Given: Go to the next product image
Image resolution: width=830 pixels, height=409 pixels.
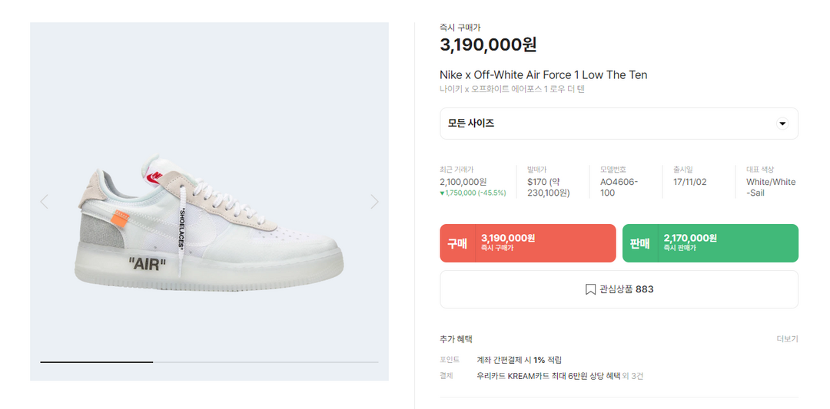Looking at the screenshot, I should (x=374, y=202).
